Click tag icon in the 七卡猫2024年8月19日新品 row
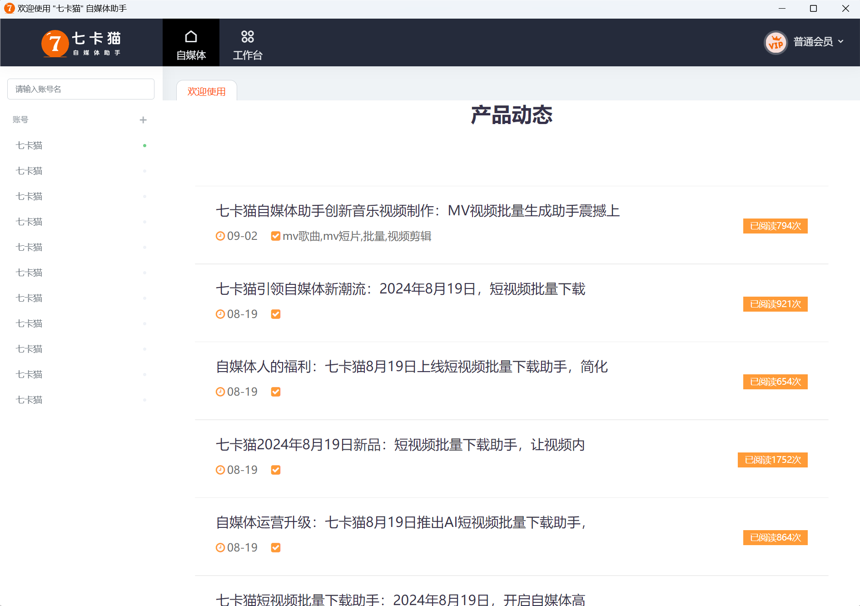This screenshot has height=606, width=860. click(x=276, y=470)
